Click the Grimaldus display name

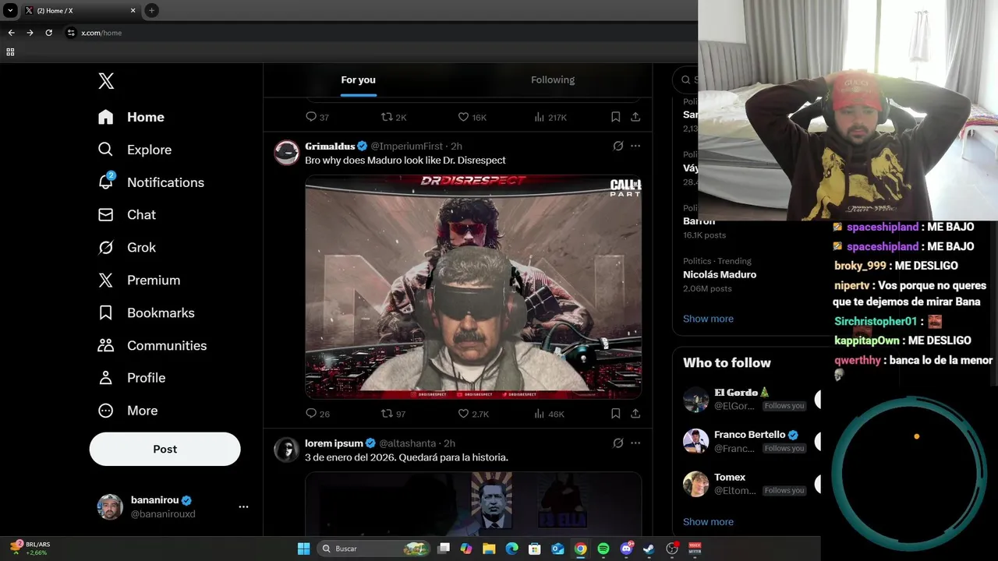coord(330,146)
